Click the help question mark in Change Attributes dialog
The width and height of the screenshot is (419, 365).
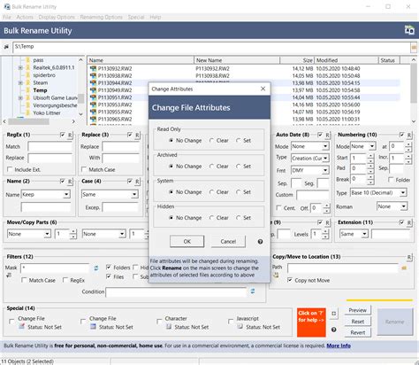click(260, 242)
